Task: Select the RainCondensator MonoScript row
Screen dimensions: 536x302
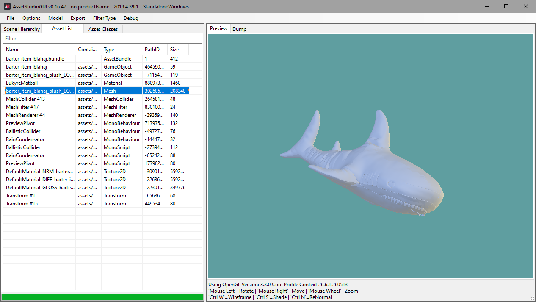Action: [x=96, y=155]
